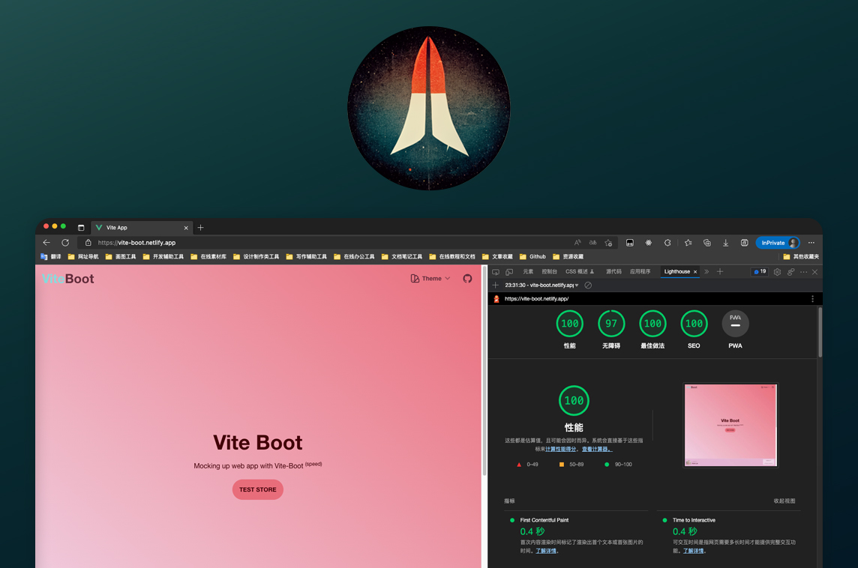The width and height of the screenshot is (858, 568).
Task: Open the 计算性能得分 link
Action: (x=560, y=450)
